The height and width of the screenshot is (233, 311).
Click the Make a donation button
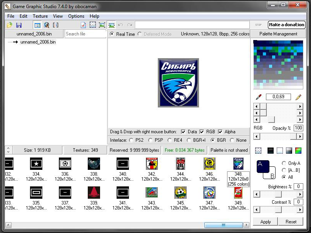click(x=287, y=25)
